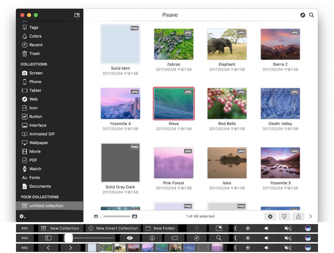Mute volume using the Touch Bar mute icon
This screenshot has width=334, height=253.
(287, 238)
